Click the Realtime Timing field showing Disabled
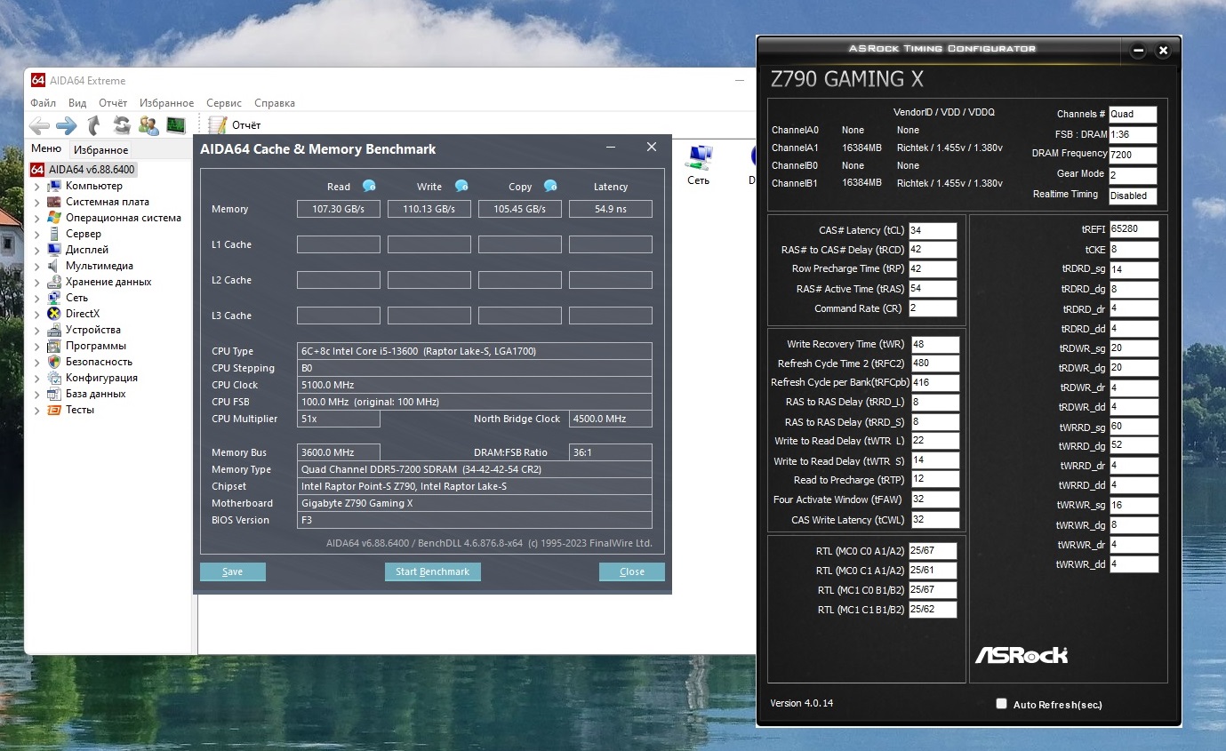The image size is (1226, 751). [x=1133, y=196]
